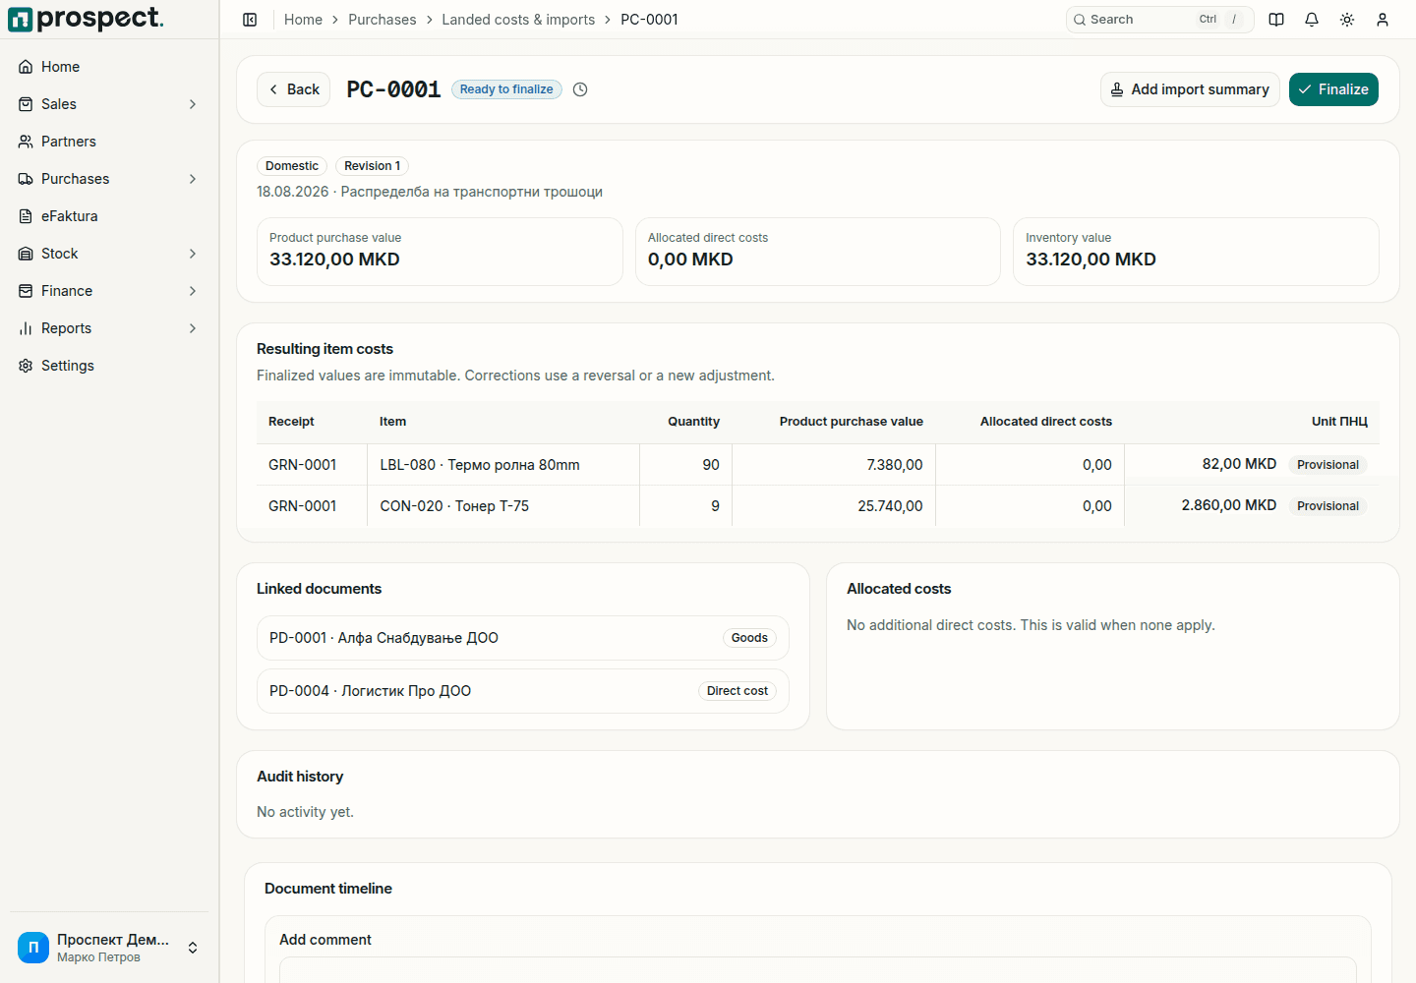1416x983 pixels.
Task: Click the Revision 1 tag
Action: 373,166
